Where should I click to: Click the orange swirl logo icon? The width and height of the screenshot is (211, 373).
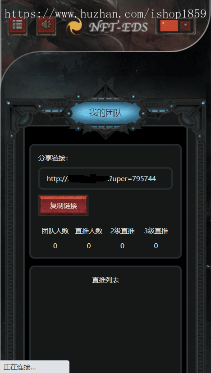click(74, 27)
